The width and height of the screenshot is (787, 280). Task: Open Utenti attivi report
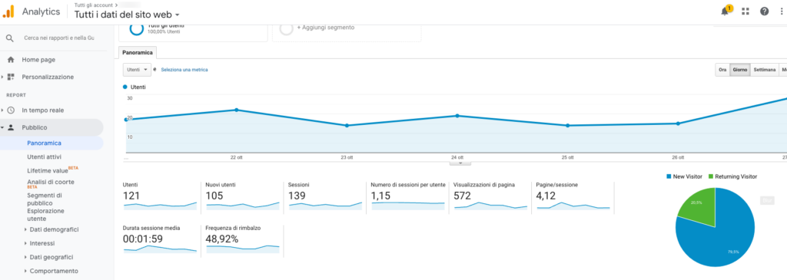[x=44, y=156]
